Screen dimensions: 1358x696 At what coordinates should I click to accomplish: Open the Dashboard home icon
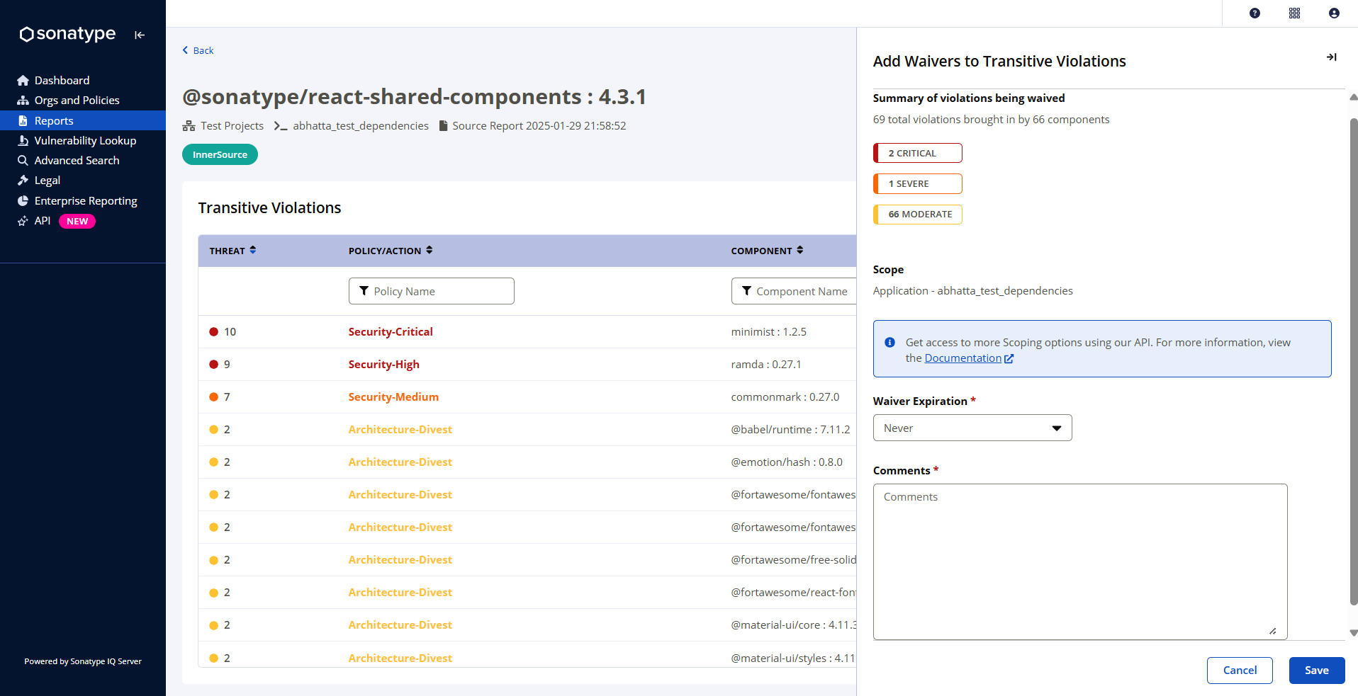tap(23, 81)
